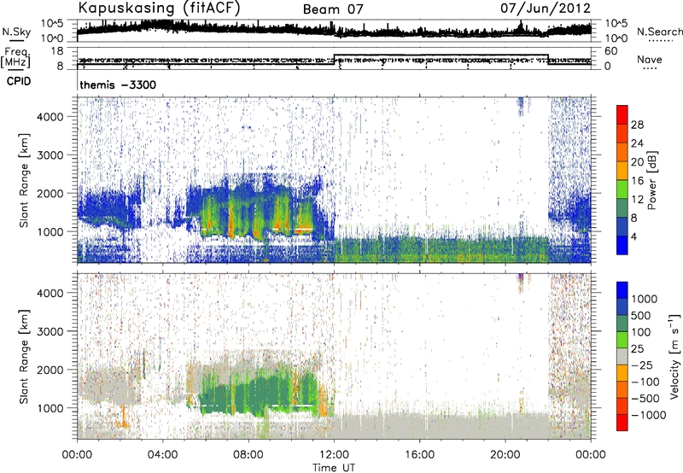Screen dimensions: 683x473
Task: Select the "Beam 07" heading
Action: tap(333, 9)
